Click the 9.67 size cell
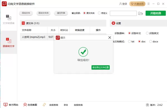The image size is (167, 108). click(51, 37)
